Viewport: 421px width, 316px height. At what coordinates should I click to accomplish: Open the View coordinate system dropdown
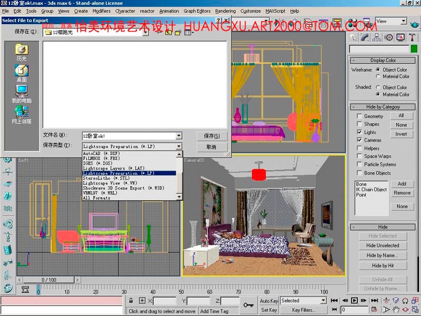(x=403, y=21)
